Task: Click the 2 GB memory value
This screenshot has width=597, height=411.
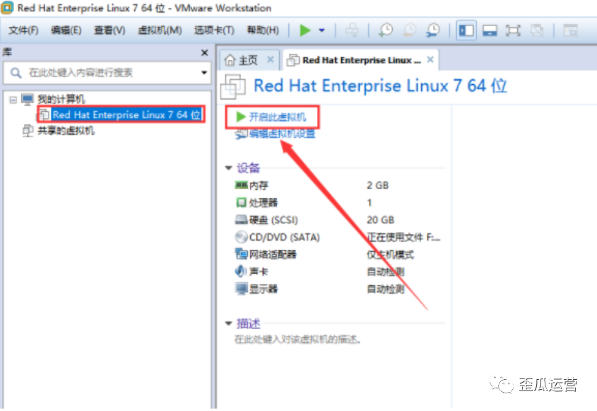Action: (377, 185)
